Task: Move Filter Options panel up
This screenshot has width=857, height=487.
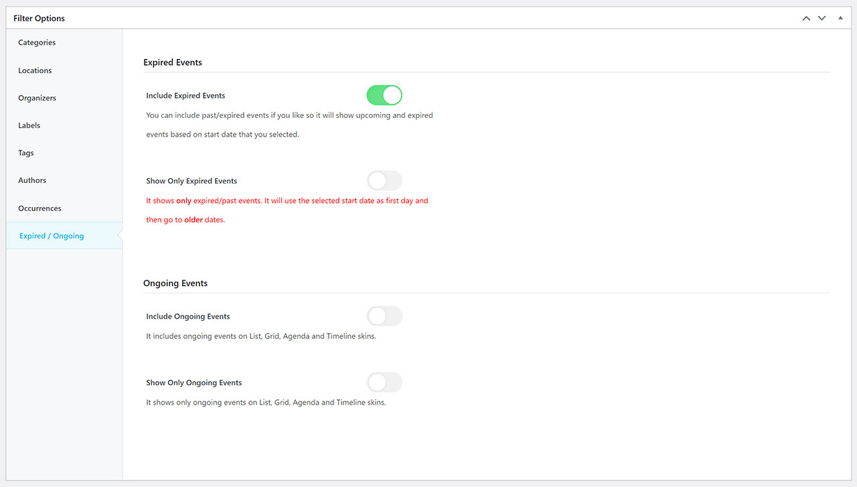Action: pos(806,18)
